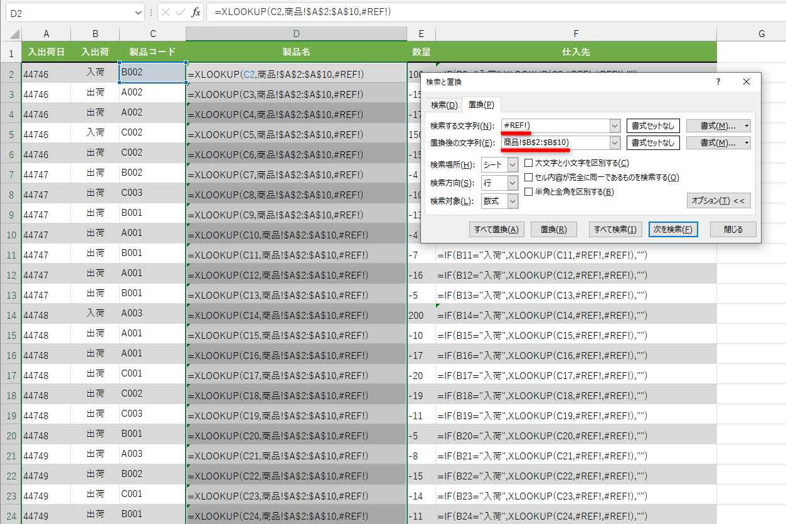786x524 pixels.
Task: Click cell D3 with XLOOKUP(C3 formula
Action: (296, 94)
